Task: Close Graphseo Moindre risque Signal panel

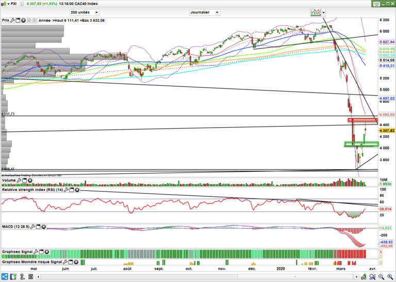Action: point(77,262)
